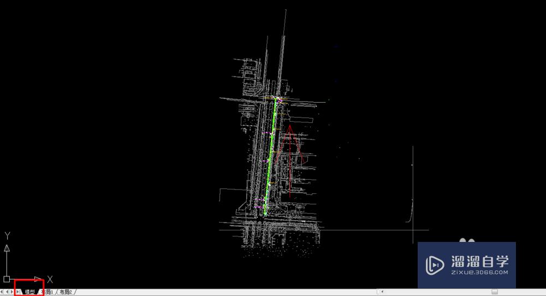The width and height of the screenshot is (546, 296).
Task: Go to next layout tab arrow
Action: pos(12,292)
